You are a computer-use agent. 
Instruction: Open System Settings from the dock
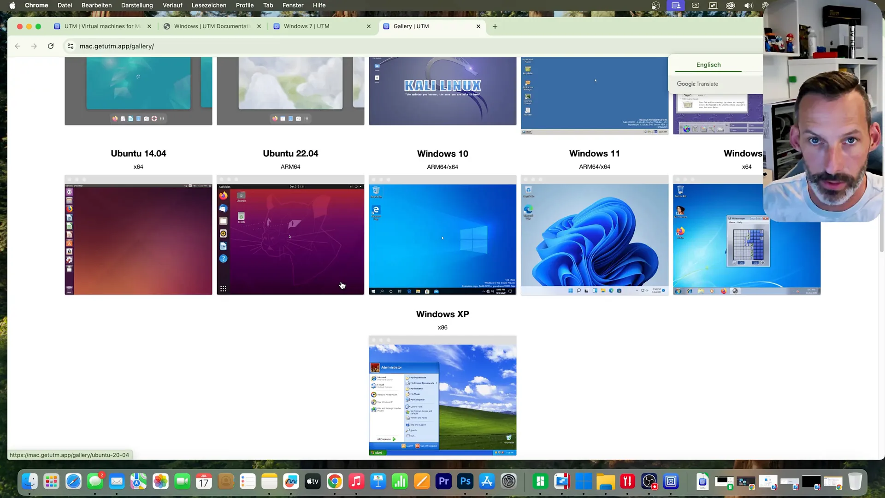click(x=509, y=482)
